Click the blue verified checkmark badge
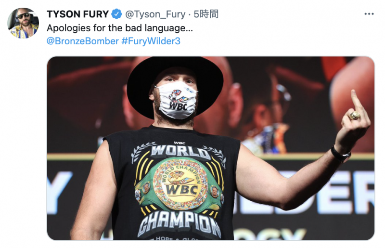Viewport: 385px width, 248px height. 116,14
